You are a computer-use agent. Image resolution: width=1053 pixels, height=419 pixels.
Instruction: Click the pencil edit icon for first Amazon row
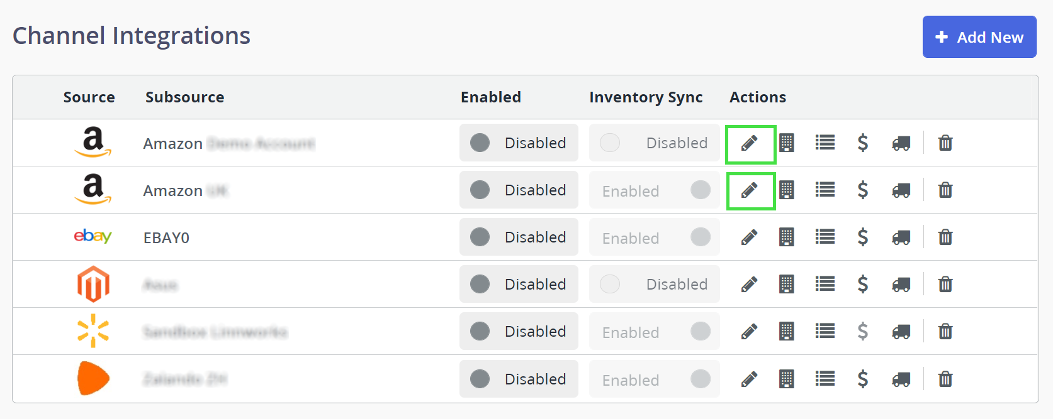[749, 143]
